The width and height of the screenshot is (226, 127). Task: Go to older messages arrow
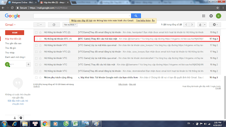pyautogui.click(x=192, y=25)
